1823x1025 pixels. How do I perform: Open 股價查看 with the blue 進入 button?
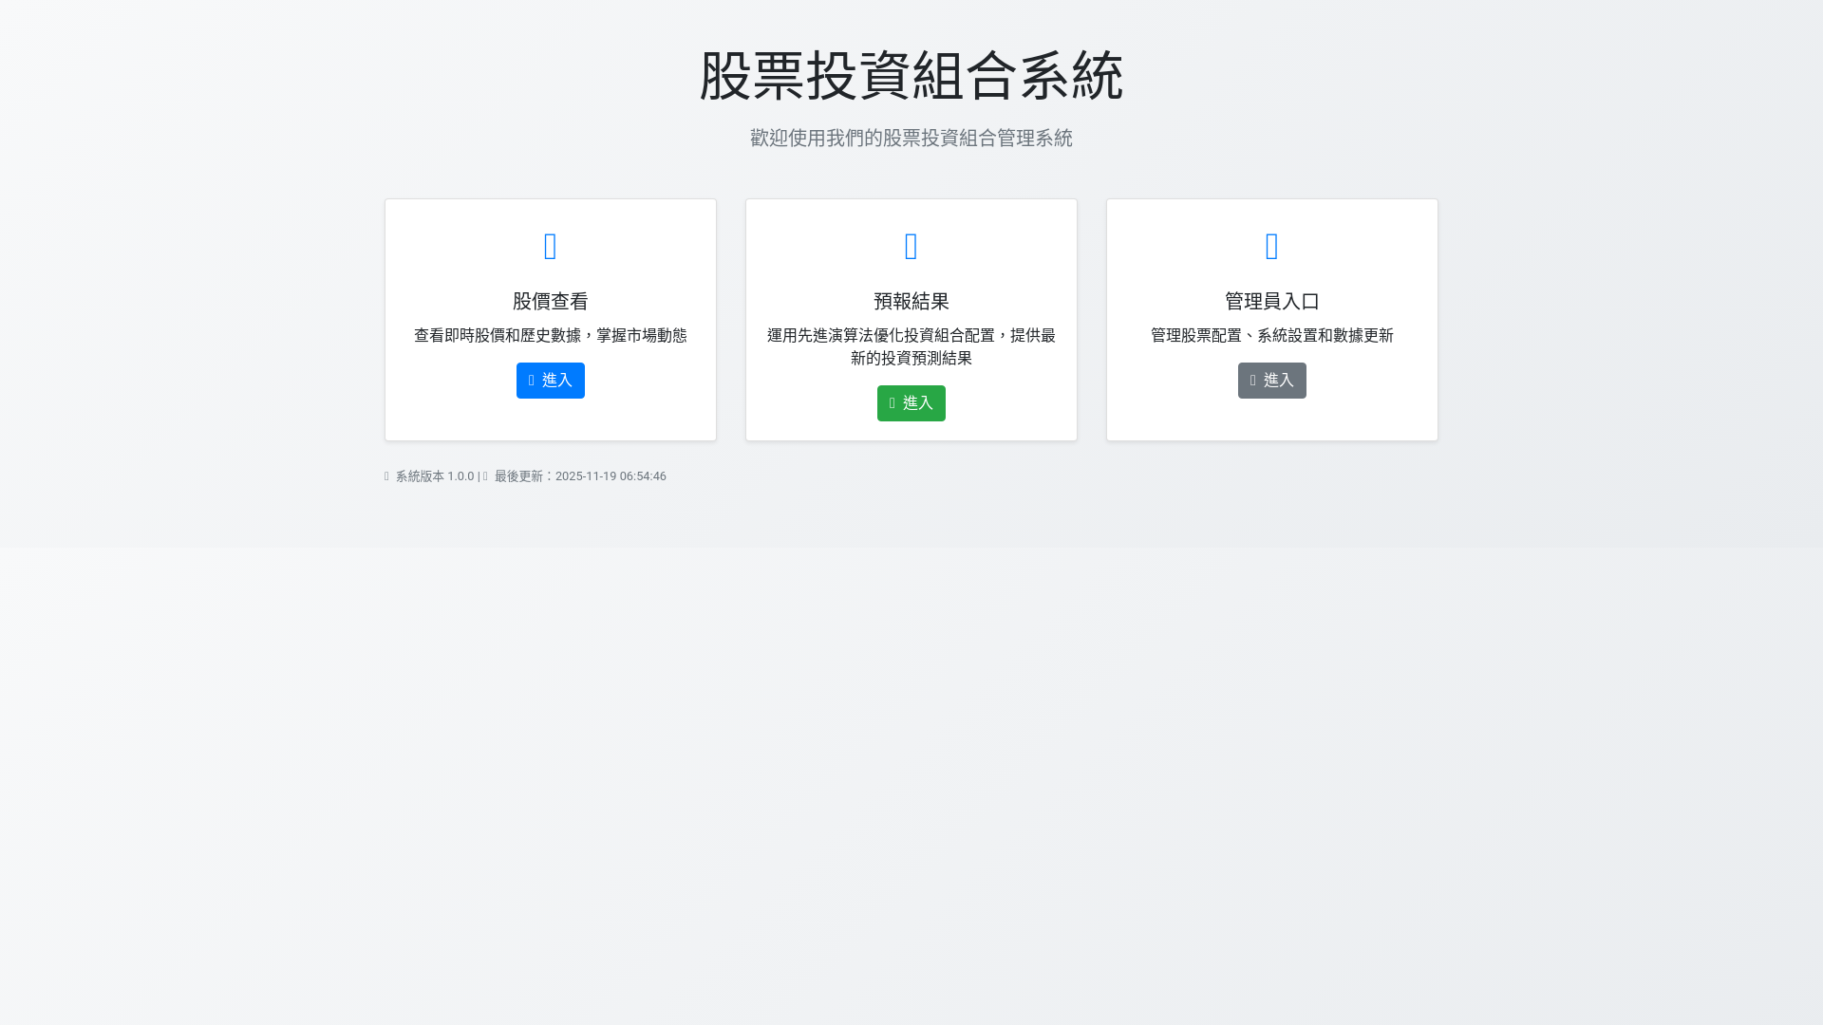click(551, 381)
